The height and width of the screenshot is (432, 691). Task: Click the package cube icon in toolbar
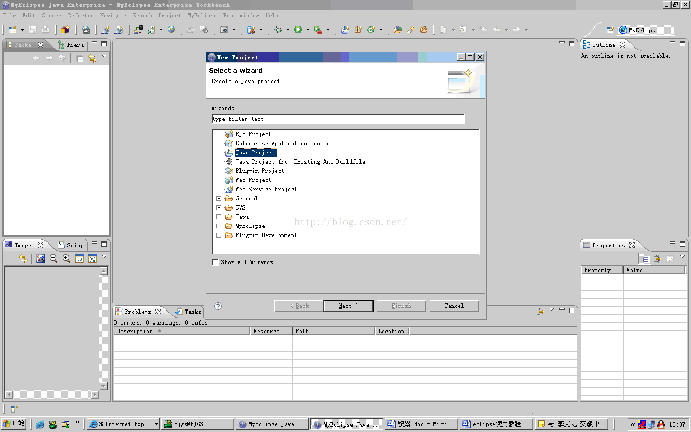point(65,30)
